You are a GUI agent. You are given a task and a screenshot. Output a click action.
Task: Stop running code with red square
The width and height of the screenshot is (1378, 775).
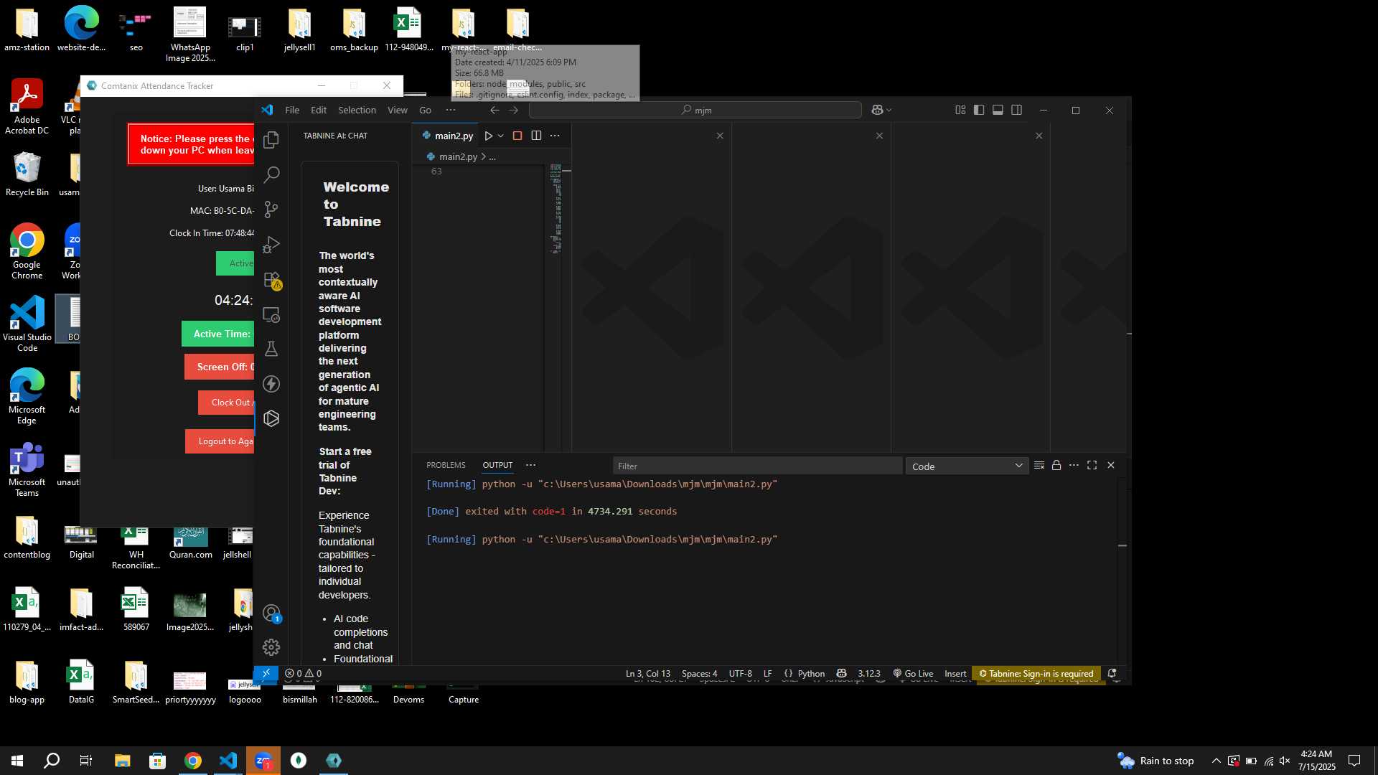click(517, 136)
